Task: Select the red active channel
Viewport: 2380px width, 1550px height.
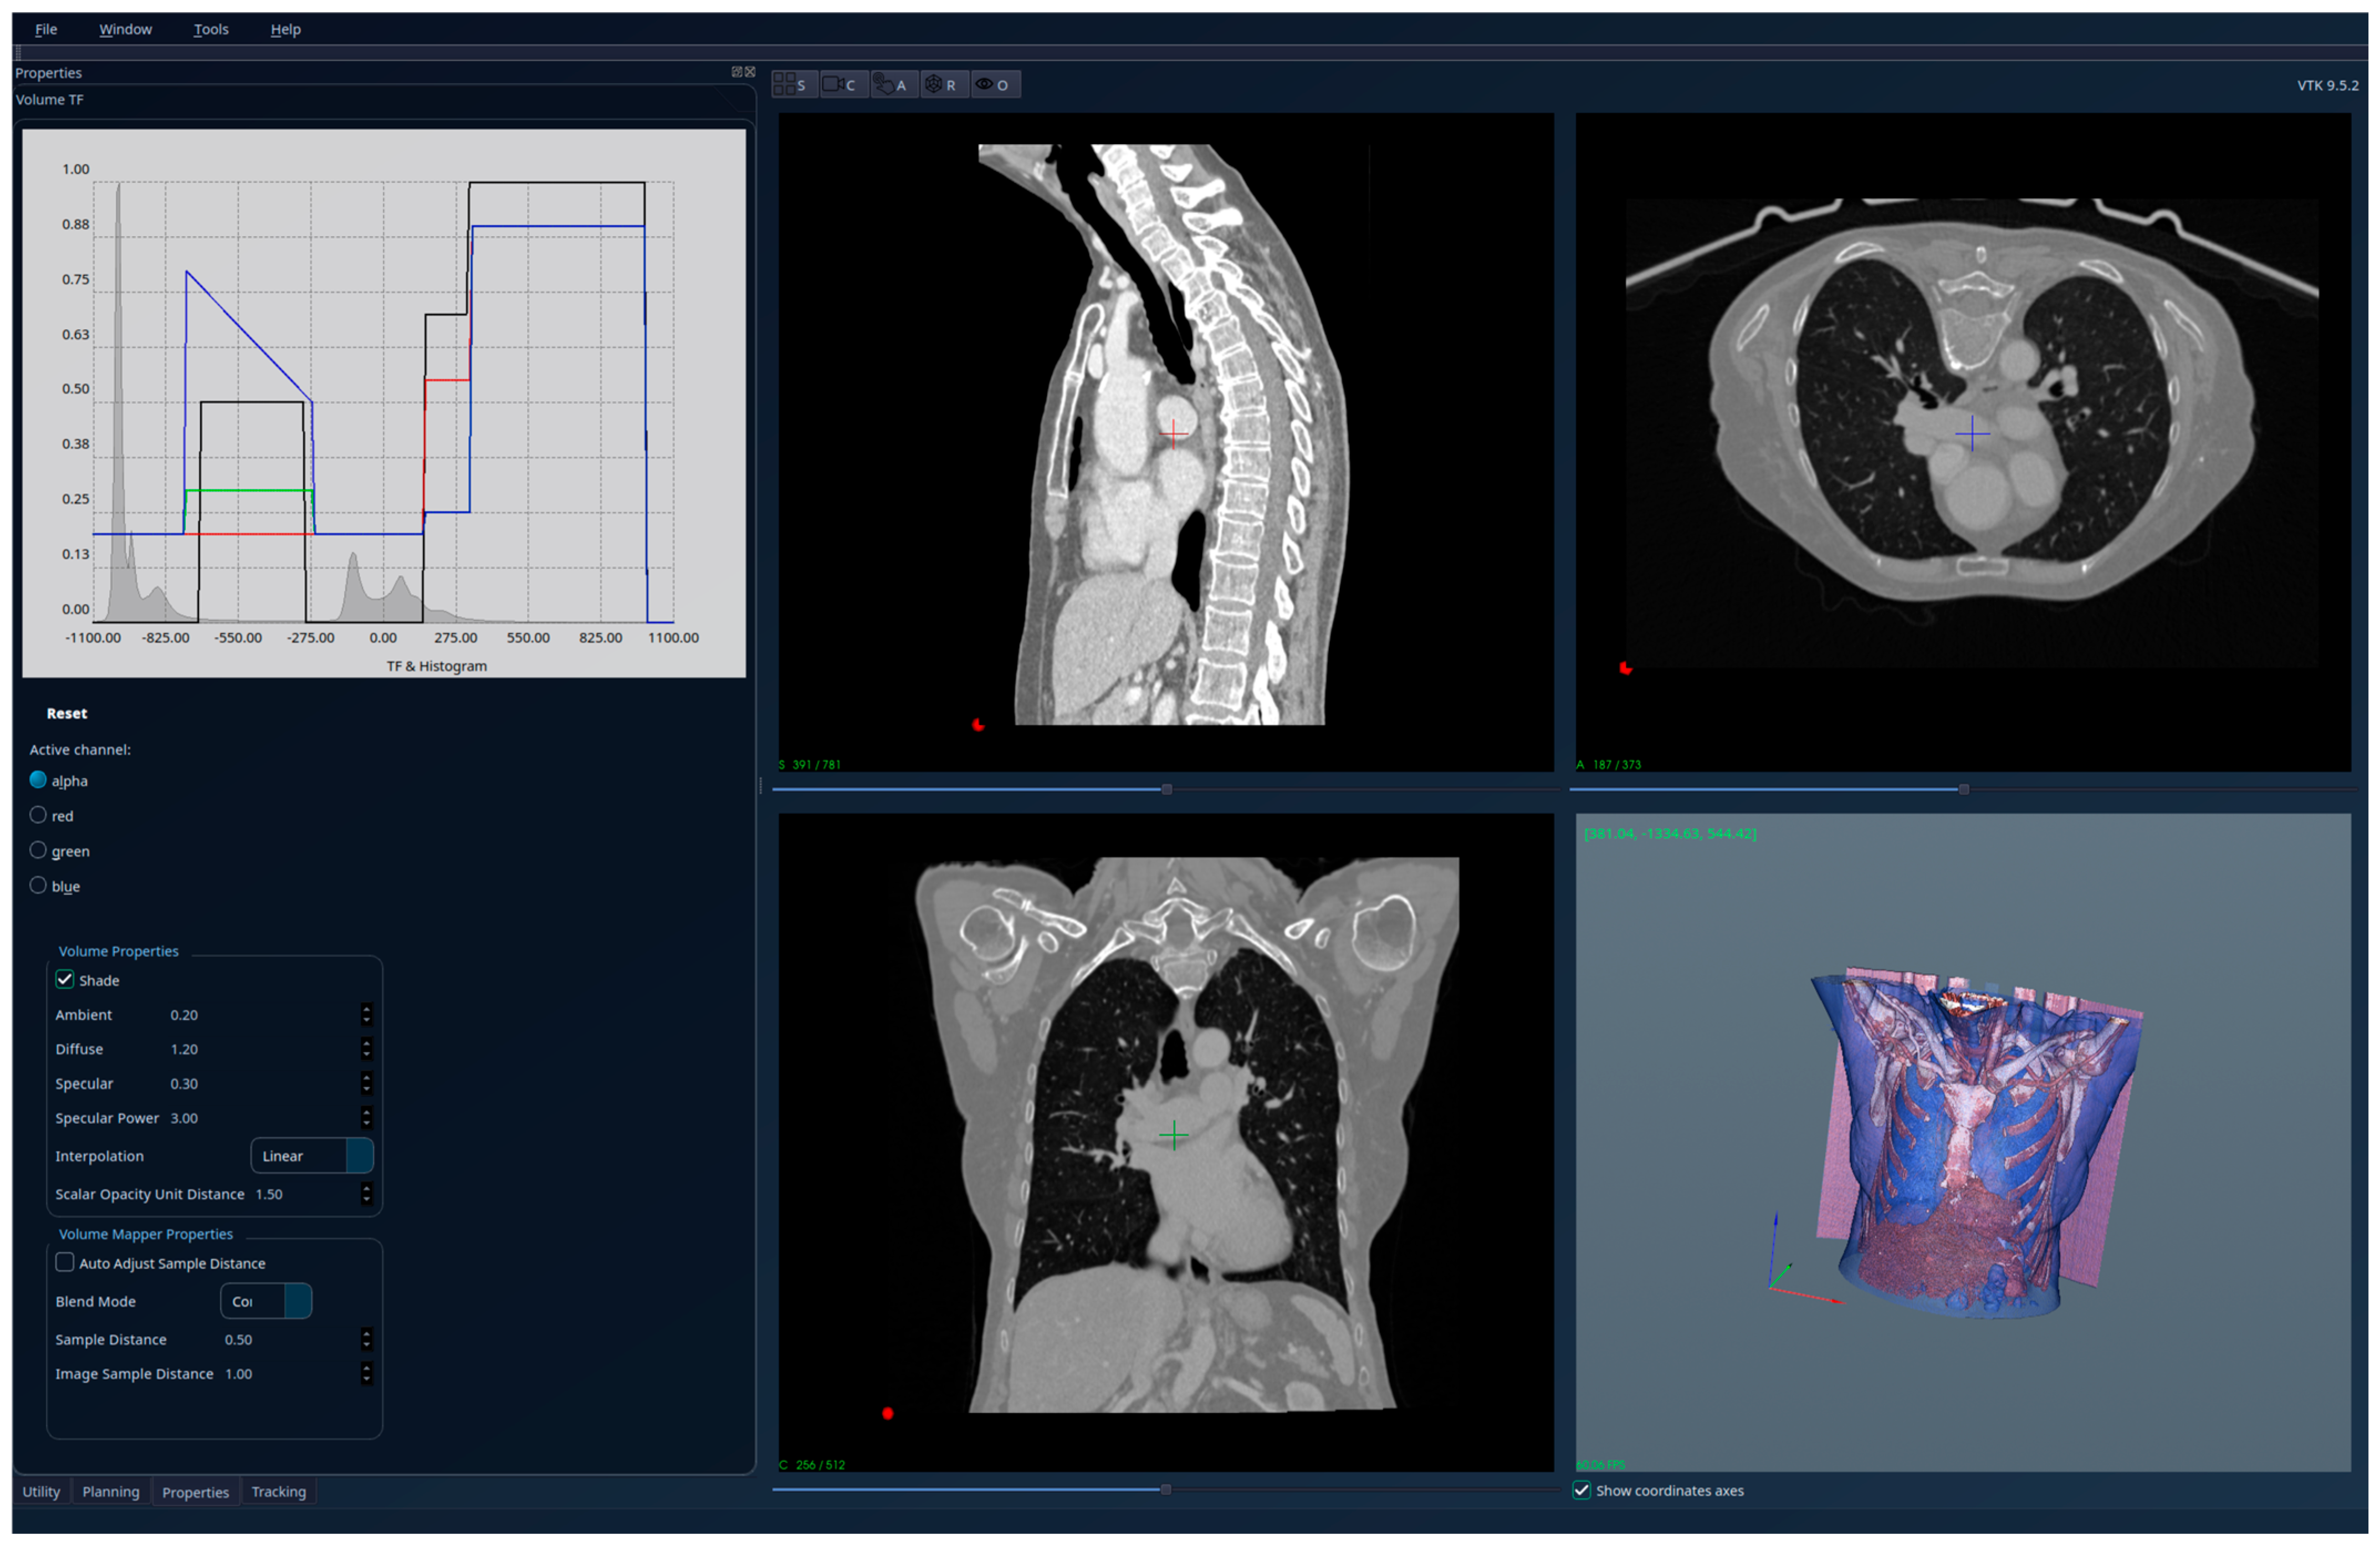Action: tap(38, 815)
